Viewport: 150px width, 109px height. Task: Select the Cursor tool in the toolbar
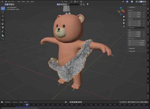click(x=3, y=12)
